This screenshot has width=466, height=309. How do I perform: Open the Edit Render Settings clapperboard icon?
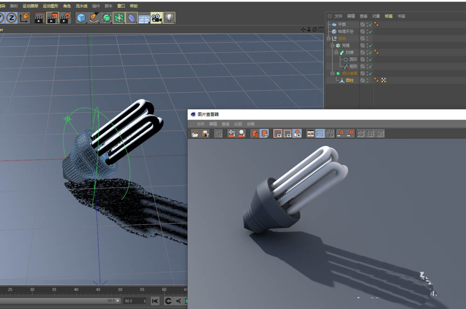[x=65, y=18]
